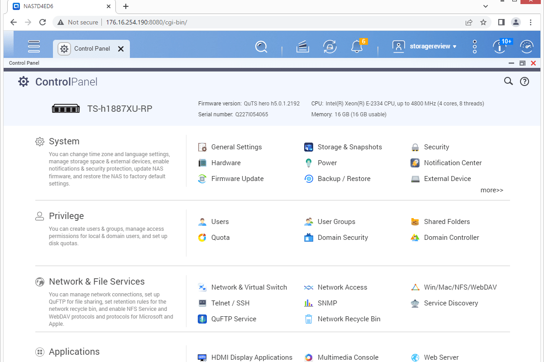544x362 pixels.
Task: Click the desktop search magnifier icon
Action: click(261, 47)
